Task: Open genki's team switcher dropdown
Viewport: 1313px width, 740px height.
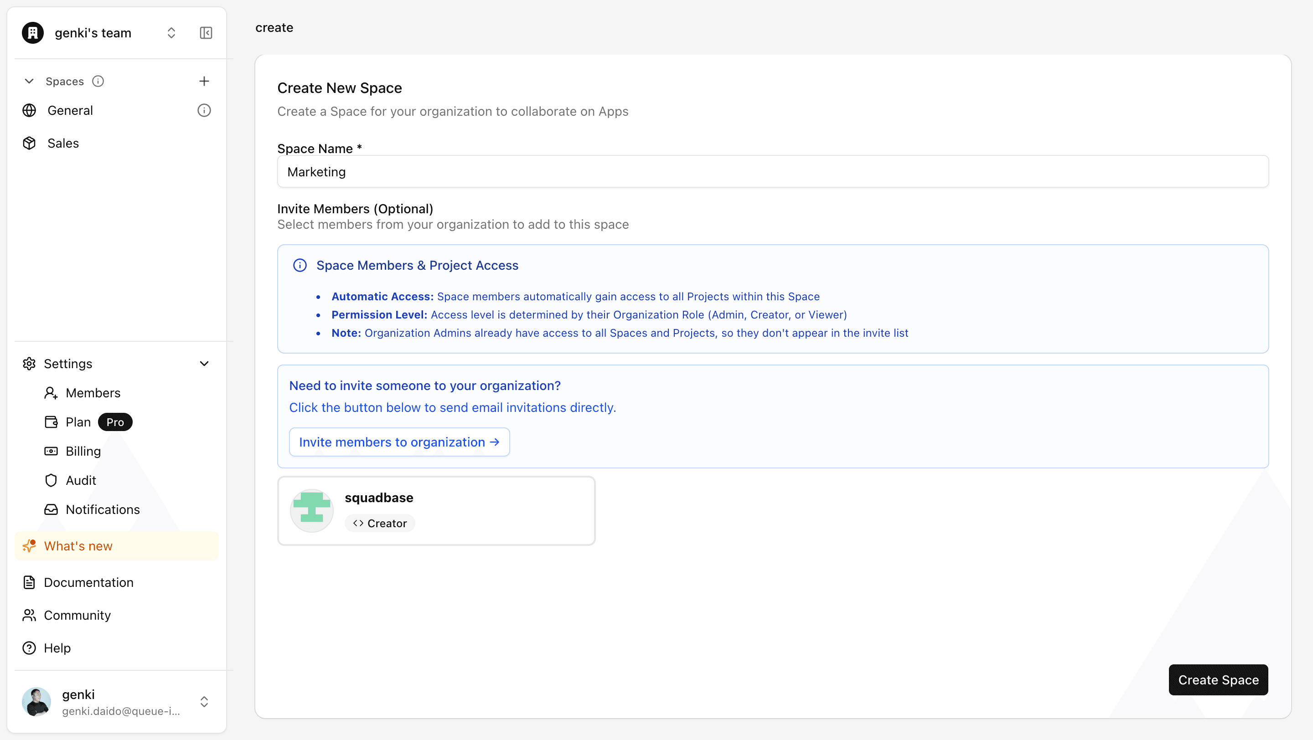Action: click(x=171, y=33)
